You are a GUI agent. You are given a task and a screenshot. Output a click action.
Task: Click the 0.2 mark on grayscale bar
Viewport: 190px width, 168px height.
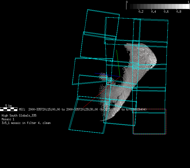(x=141, y=12)
